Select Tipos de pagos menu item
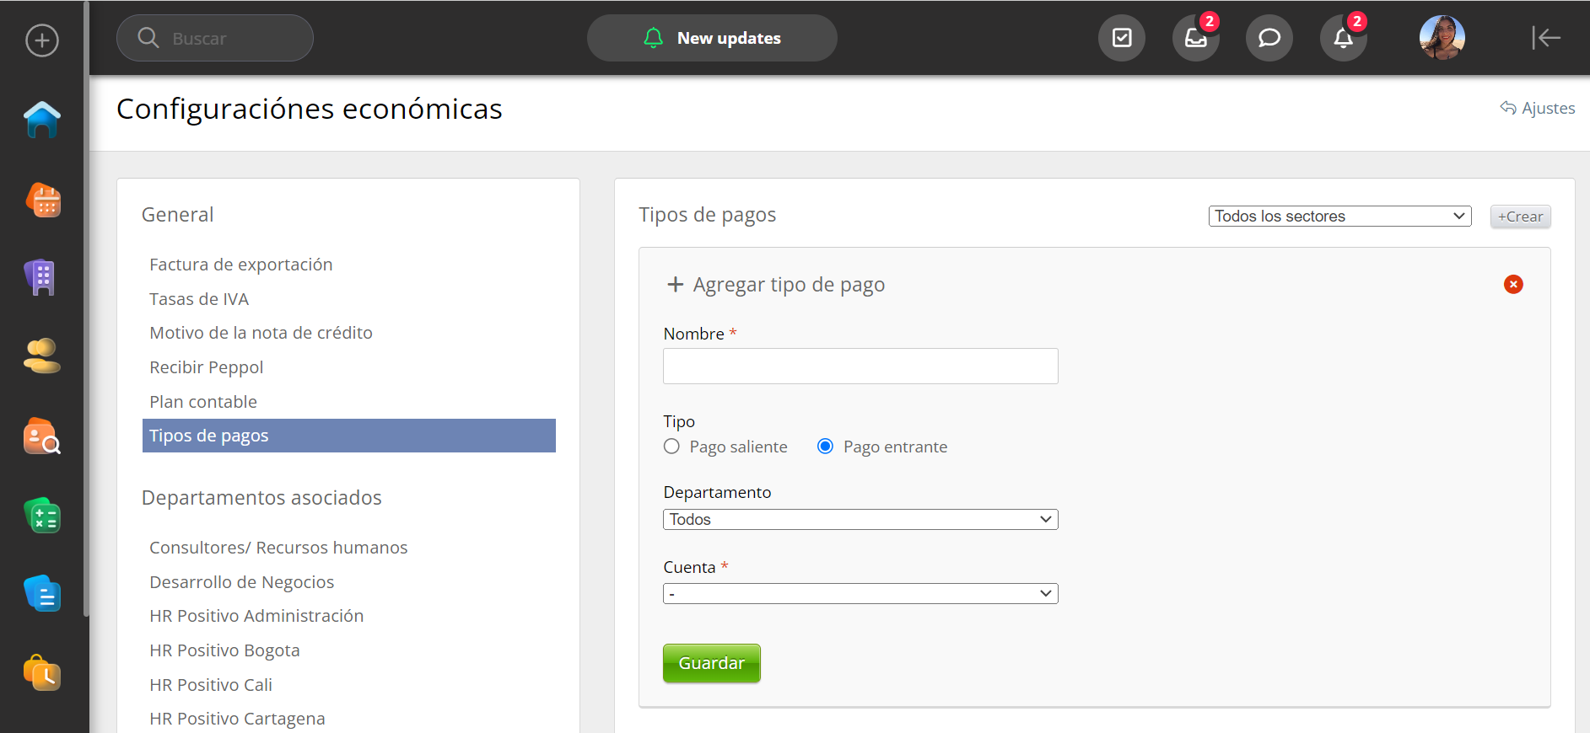Image resolution: width=1590 pixels, height=733 pixels. coord(348,436)
